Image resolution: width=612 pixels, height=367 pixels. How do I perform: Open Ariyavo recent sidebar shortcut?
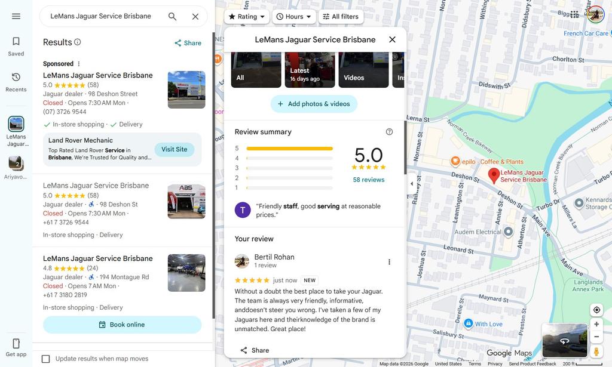[16, 168]
